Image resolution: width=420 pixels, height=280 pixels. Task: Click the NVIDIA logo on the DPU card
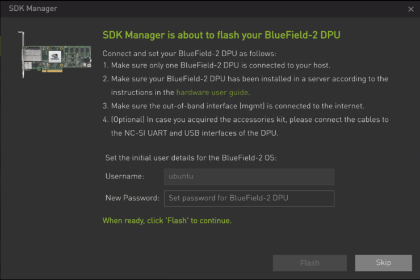[x=55, y=55]
